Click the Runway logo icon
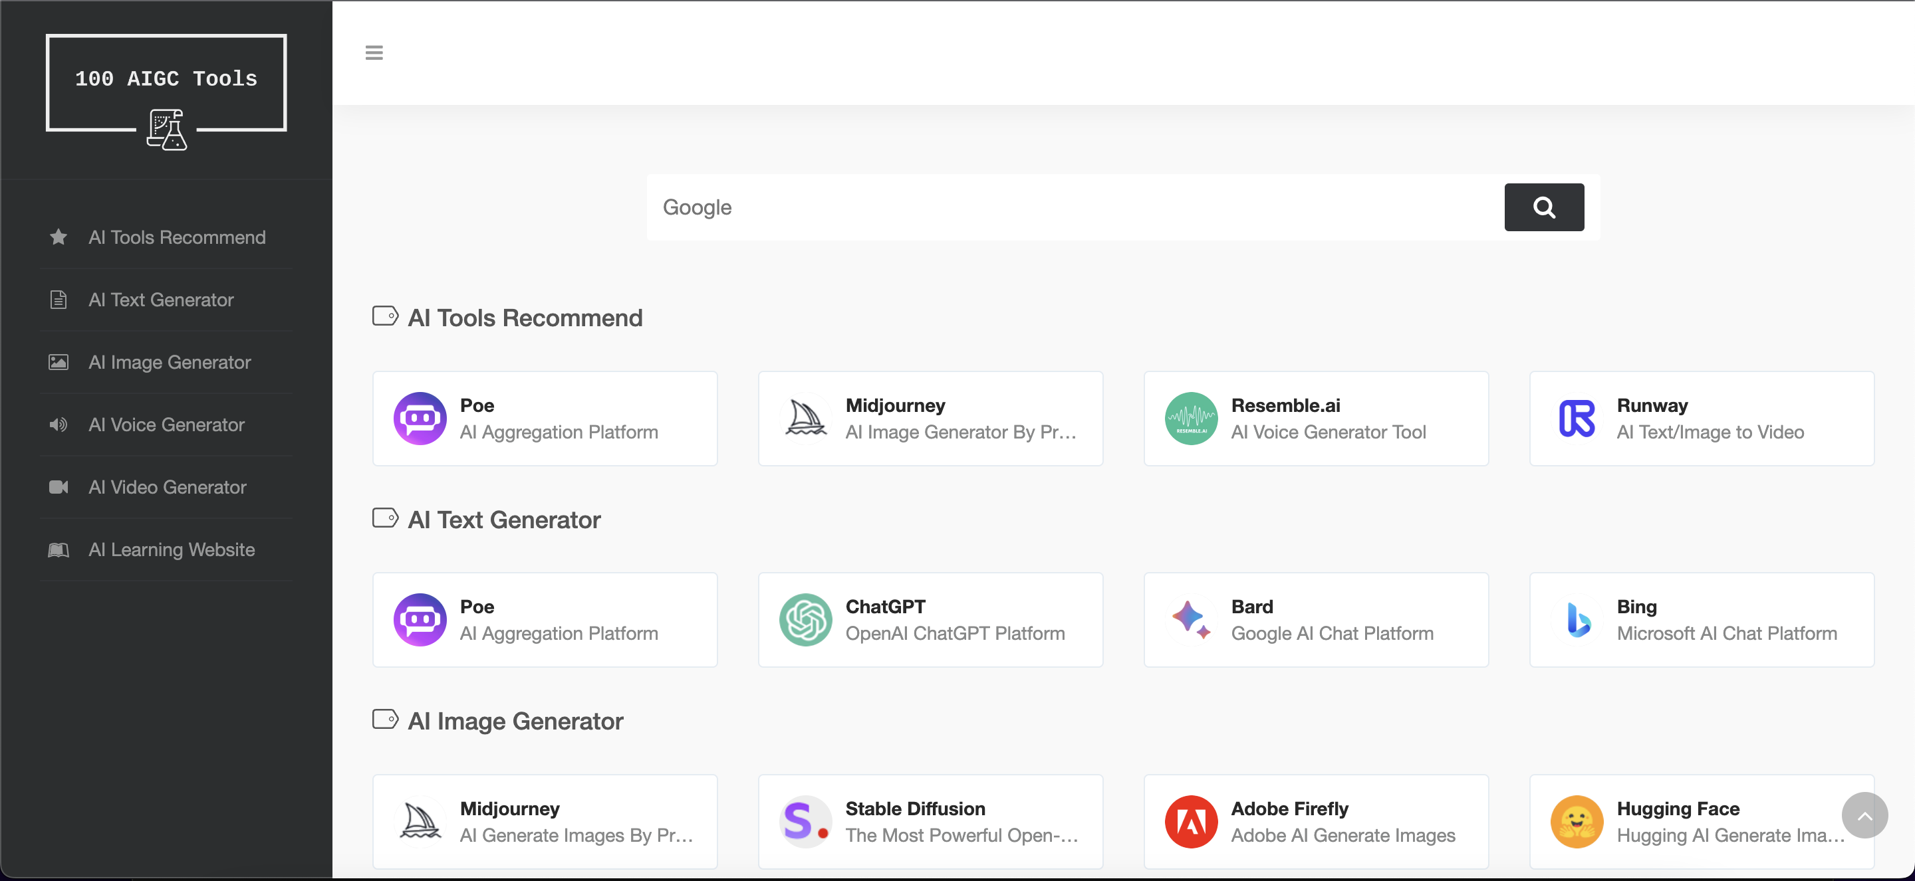The image size is (1915, 881). [1576, 418]
